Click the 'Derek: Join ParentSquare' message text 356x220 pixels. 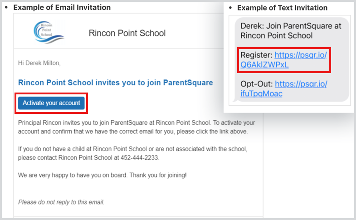[x=291, y=31]
